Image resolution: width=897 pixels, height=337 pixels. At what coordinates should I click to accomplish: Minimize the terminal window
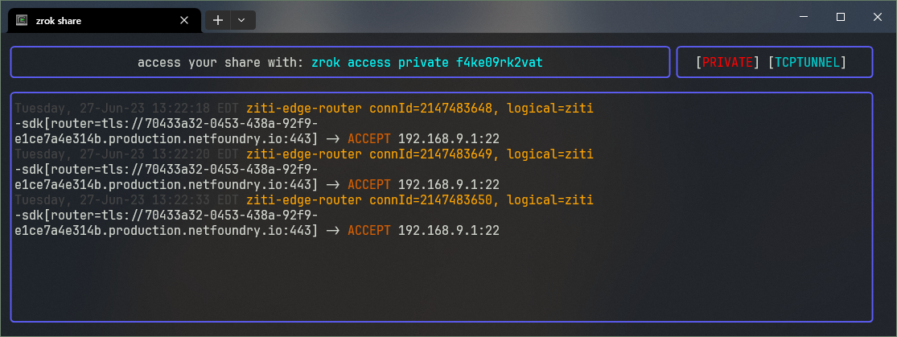click(804, 17)
